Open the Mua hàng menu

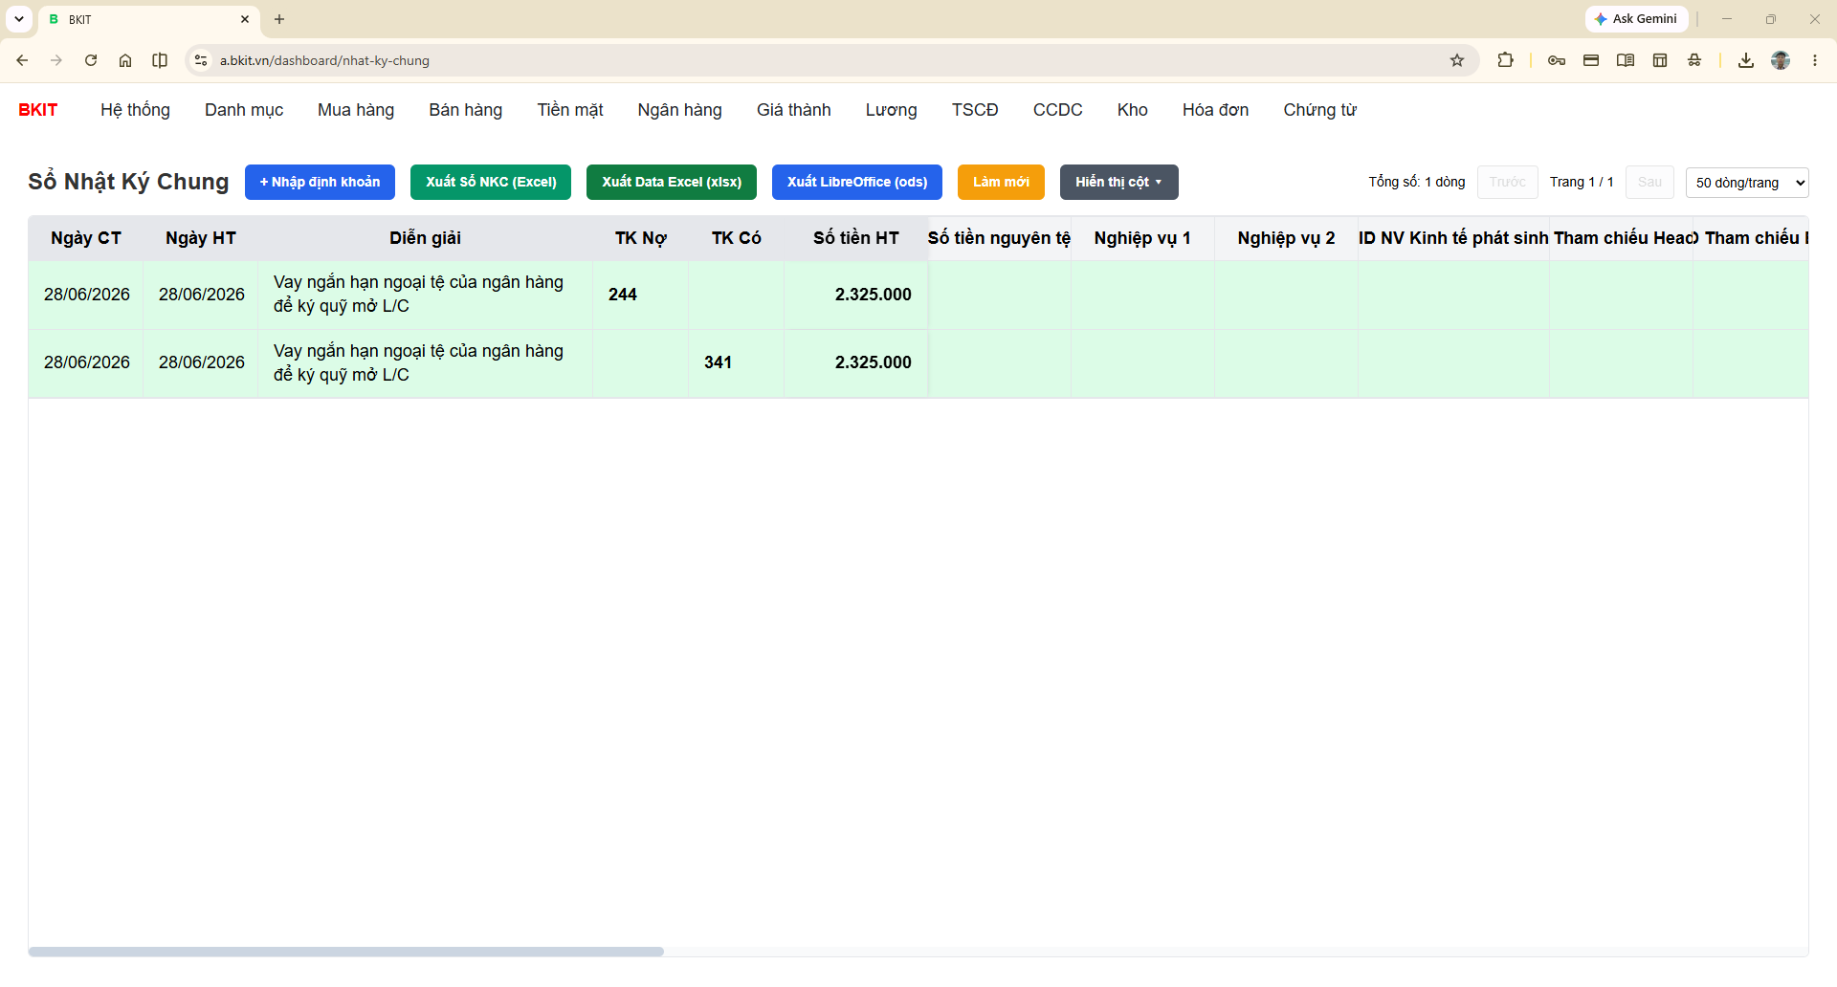point(356,110)
